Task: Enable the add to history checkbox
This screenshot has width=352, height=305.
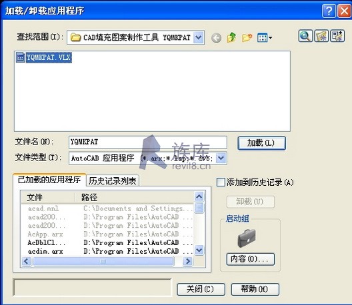Action: click(221, 182)
